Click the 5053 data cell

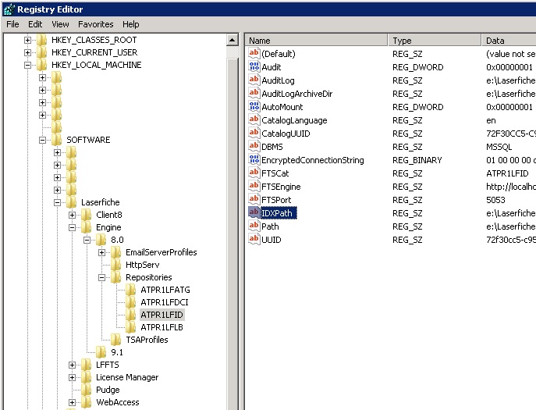[495, 200]
